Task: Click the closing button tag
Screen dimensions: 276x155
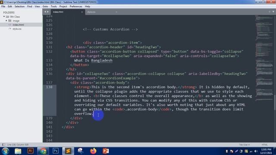Action: click(79, 65)
